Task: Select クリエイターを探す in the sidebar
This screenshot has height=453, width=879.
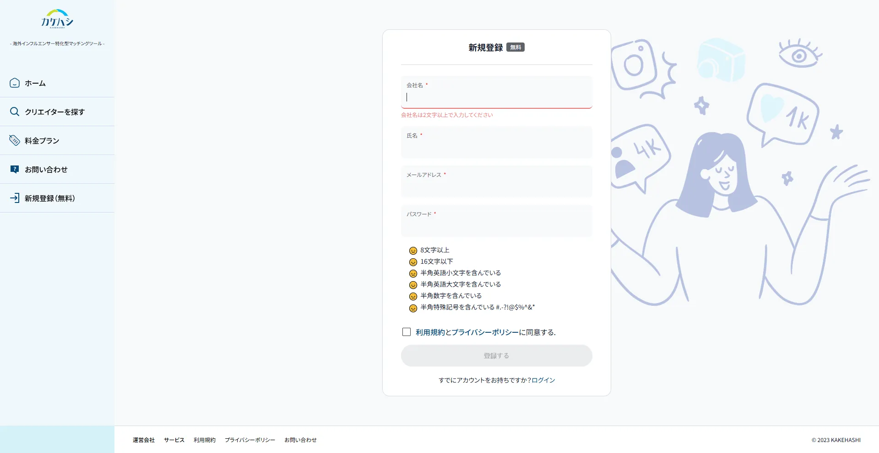Action: click(x=55, y=112)
